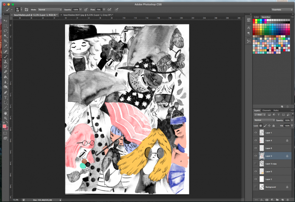Select the Hand tool
Screen dimensions: 295x202
5,113
